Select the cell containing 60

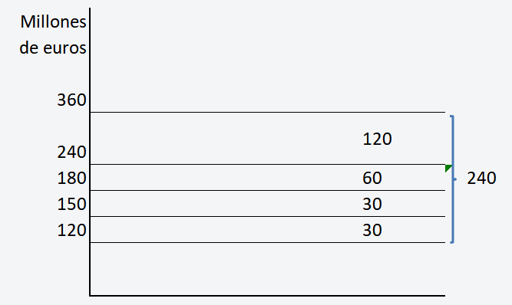[x=372, y=178]
